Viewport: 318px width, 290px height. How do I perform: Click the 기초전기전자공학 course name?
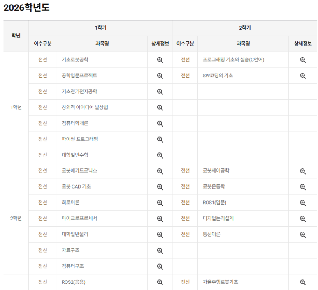coord(79,91)
